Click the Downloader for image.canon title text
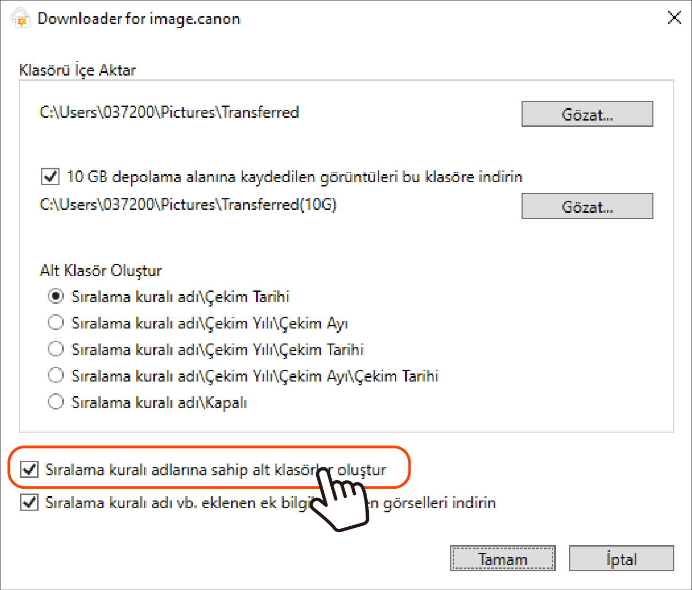692x590 pixels. pos(139,19)
